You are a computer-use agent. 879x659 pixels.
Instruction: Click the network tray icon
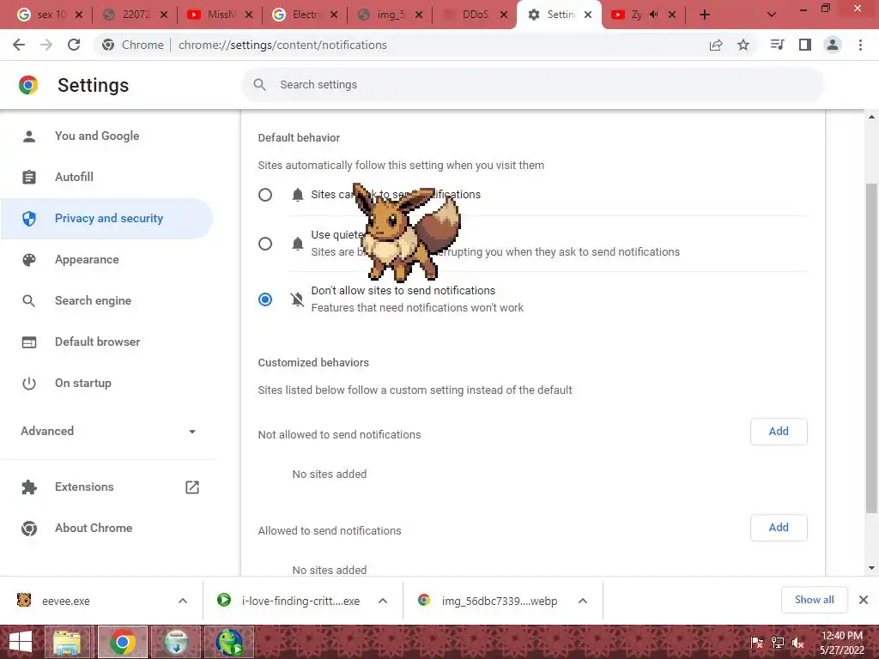click(778, 643)
